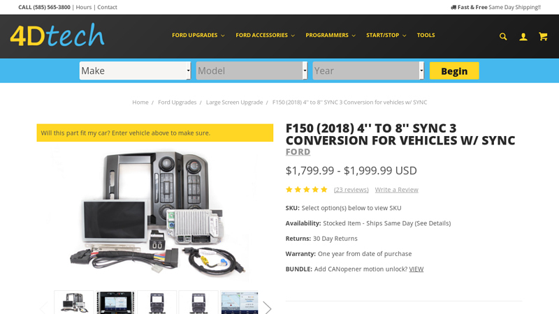The width and height of the screenshot is (559, 314).
Task: Go to Home breadcrumb
Action: (140, 102)
